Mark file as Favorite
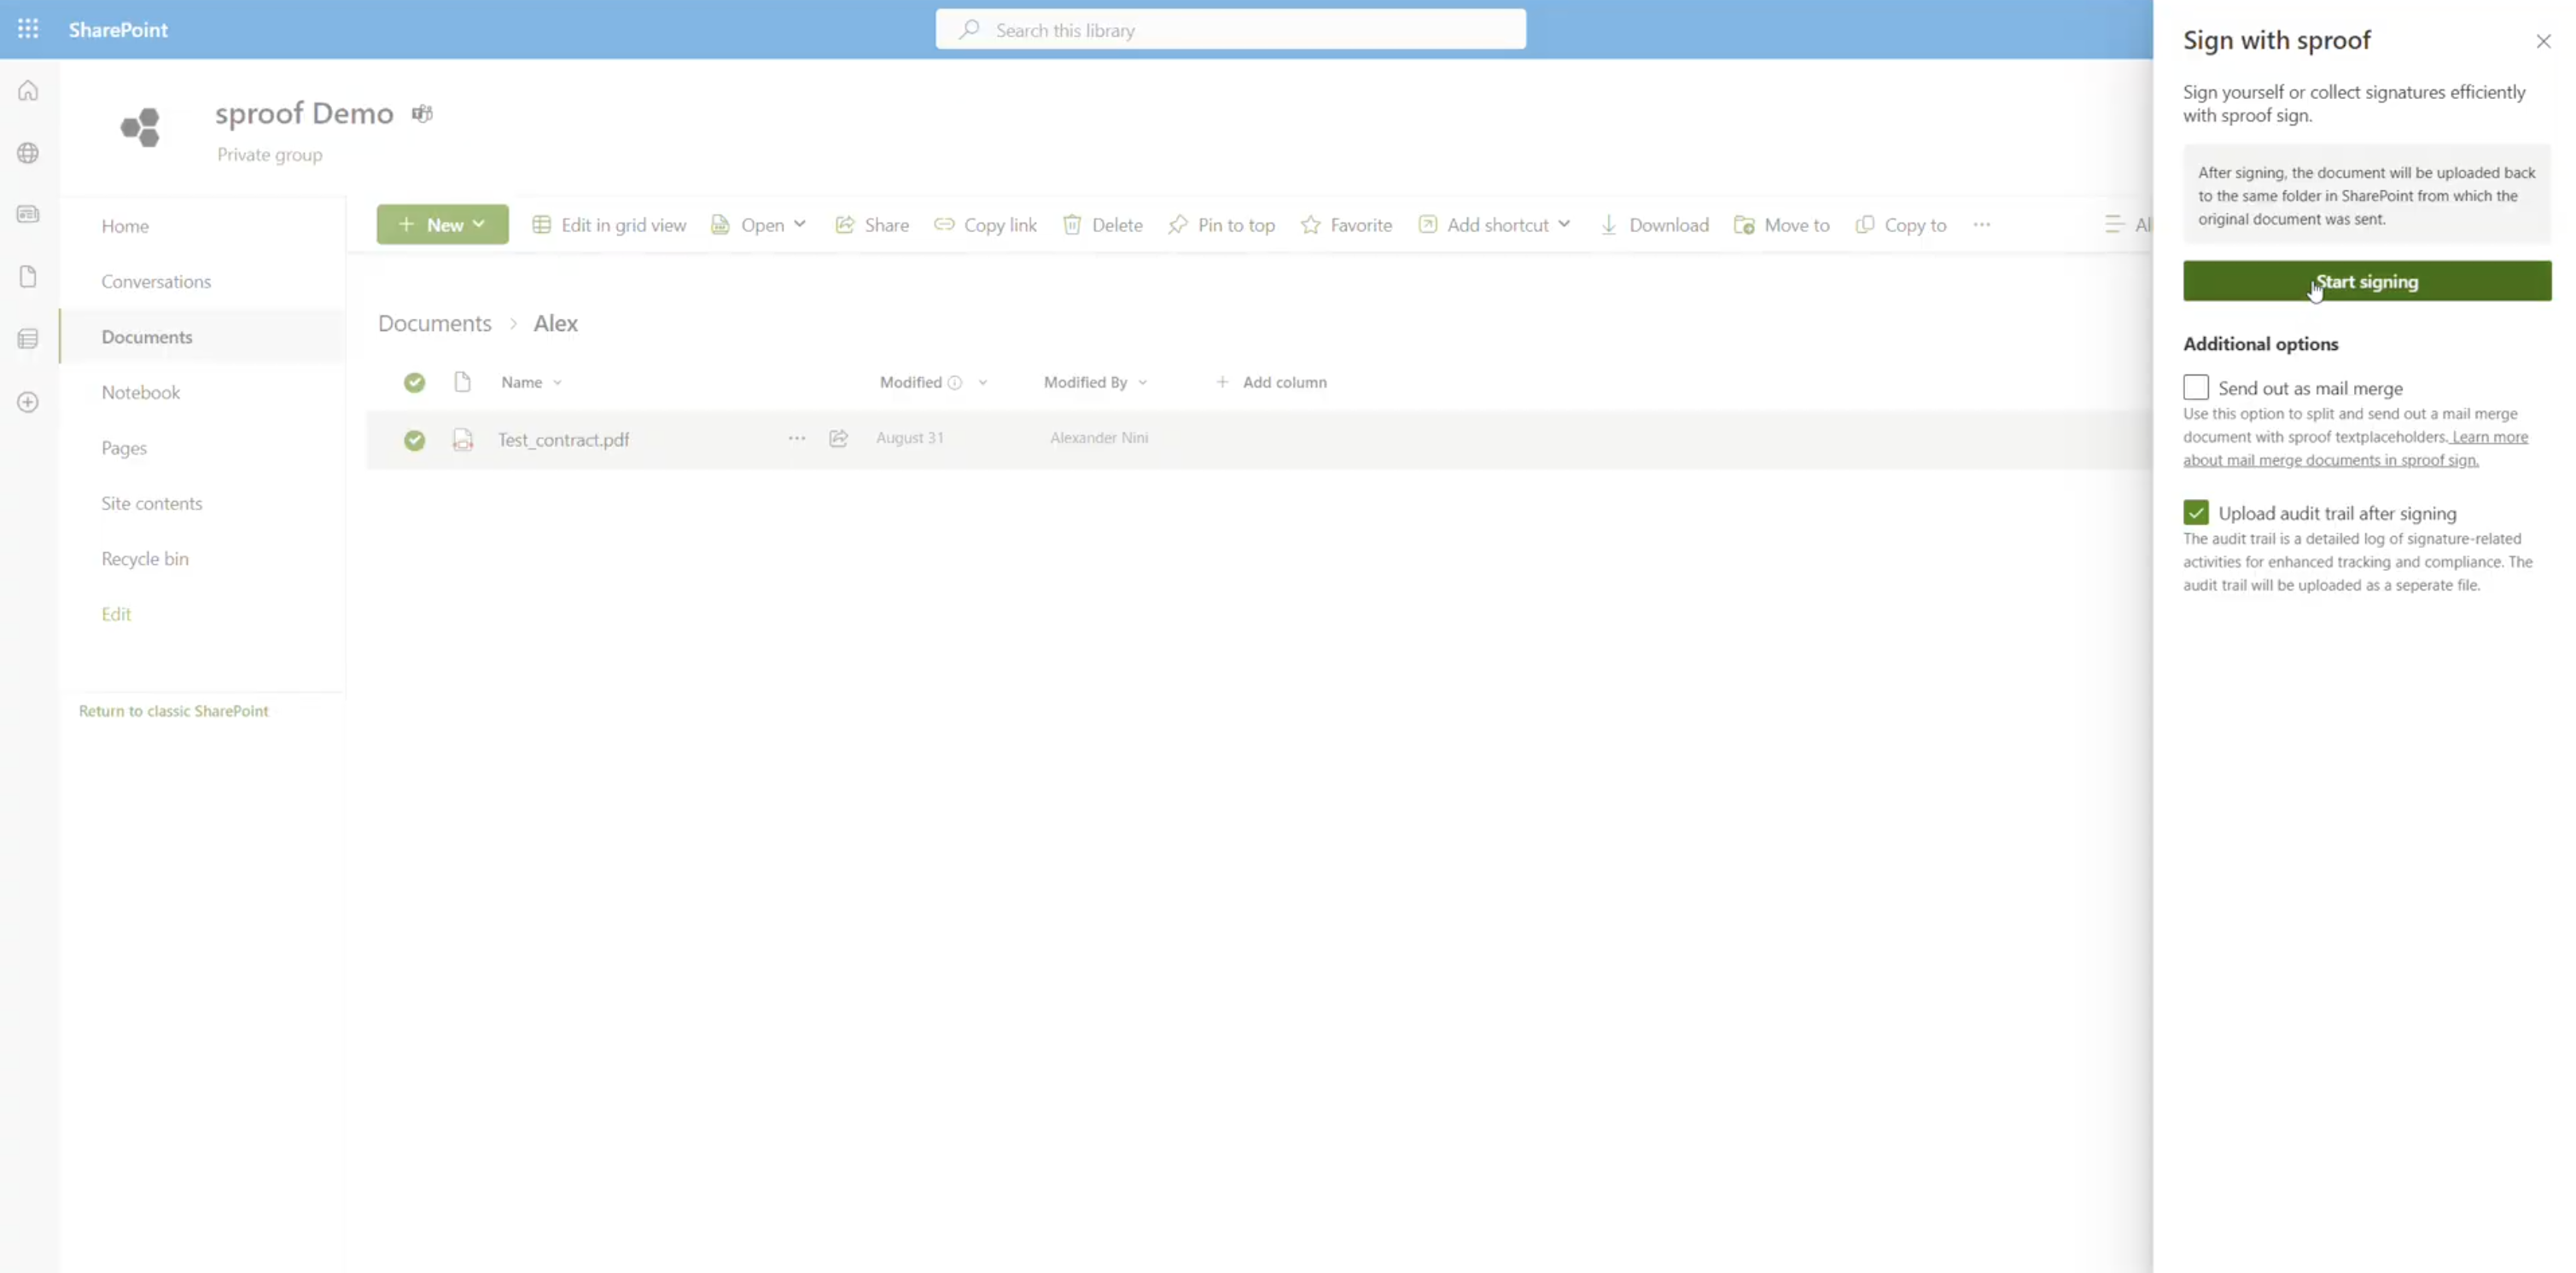Screen dimensions: 2576x1273 [x=1346, y=225]
